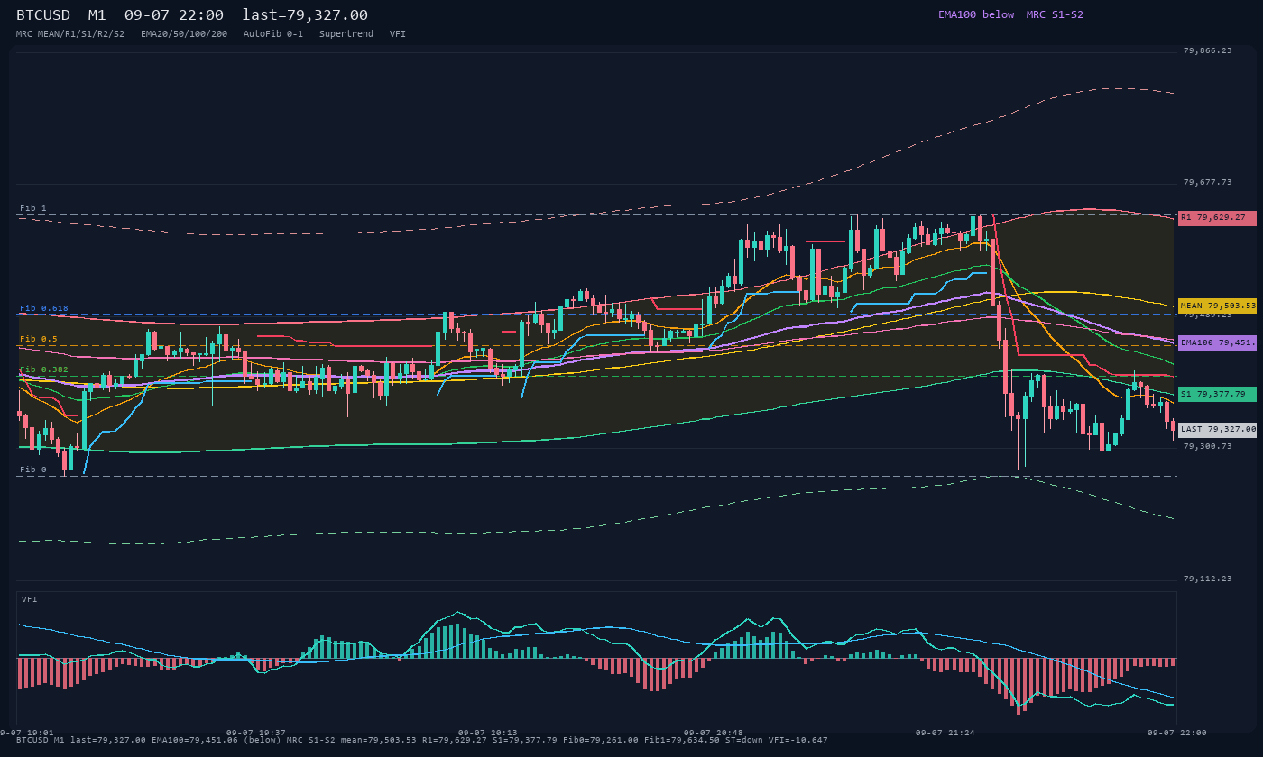Viewport: 1263px width, 757px height.
Task: Click the MRC S1-S2 status text
Action: [1055, 14]
